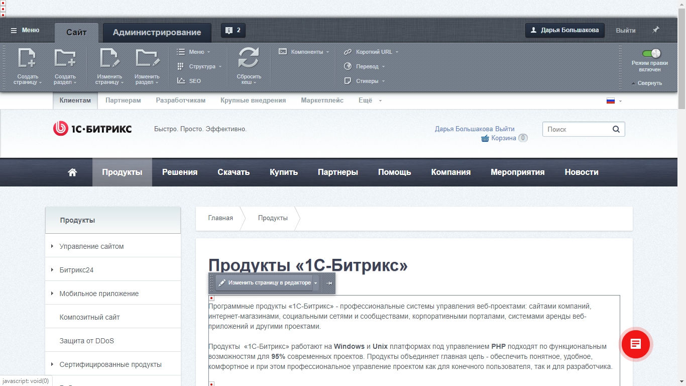Open Управление сайтом sidebar item
This screenshot has width=686, height=386.
click(x=113, y=246)
